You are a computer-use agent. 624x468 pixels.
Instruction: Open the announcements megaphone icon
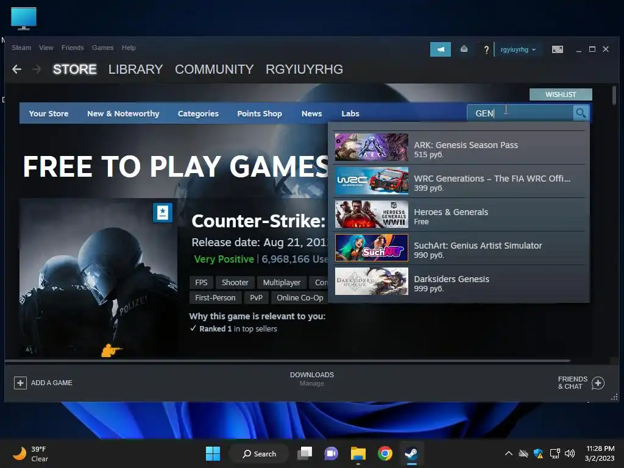(x=440, y=49)
